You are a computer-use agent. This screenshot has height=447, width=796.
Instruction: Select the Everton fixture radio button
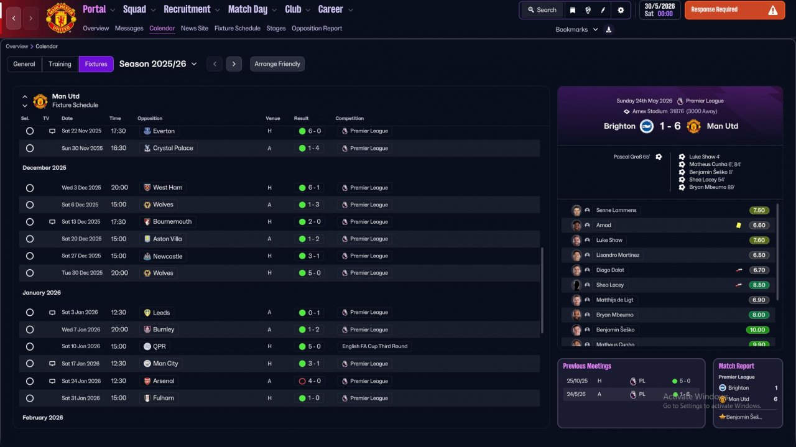point(30,131)
